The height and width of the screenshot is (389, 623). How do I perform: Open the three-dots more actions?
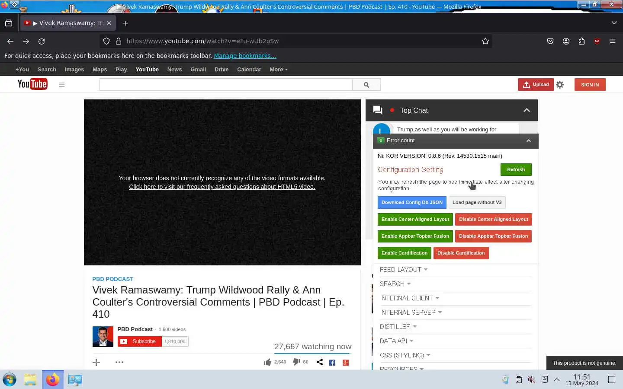(119, 362)
